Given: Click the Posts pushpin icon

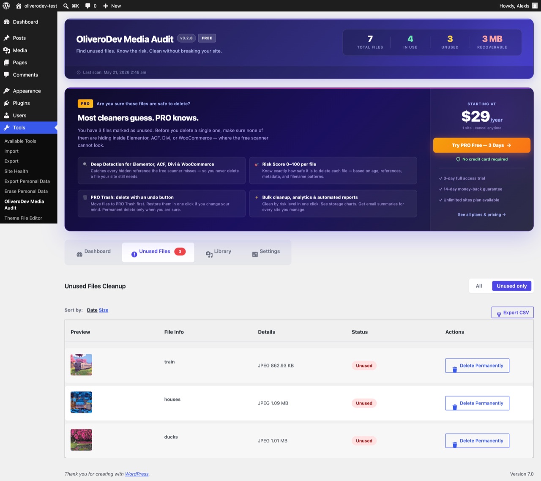Looking at the screenshot, I should coord(6,38).
